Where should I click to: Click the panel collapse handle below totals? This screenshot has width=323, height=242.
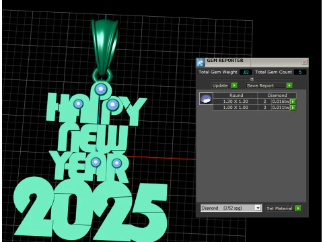click(x=252, y=79)
